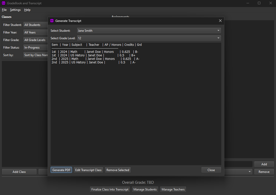Screen dimensions: 276x195
Task: Click the Classes panel heading
Action: tap(7, 17)
